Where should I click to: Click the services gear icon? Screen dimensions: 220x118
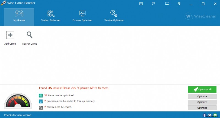click(41, 108)
